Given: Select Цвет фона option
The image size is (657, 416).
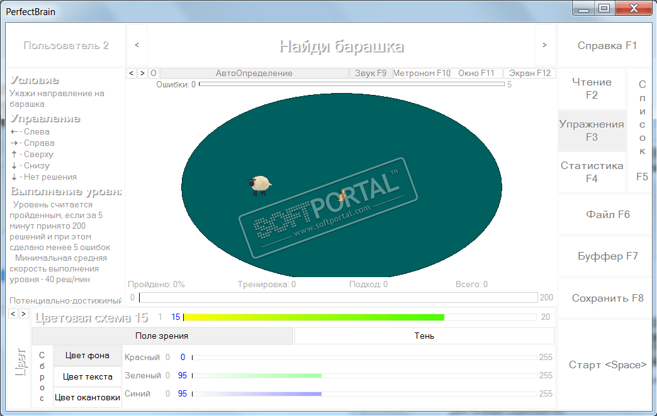Looking at the screenshot, I should pos(87,355).
